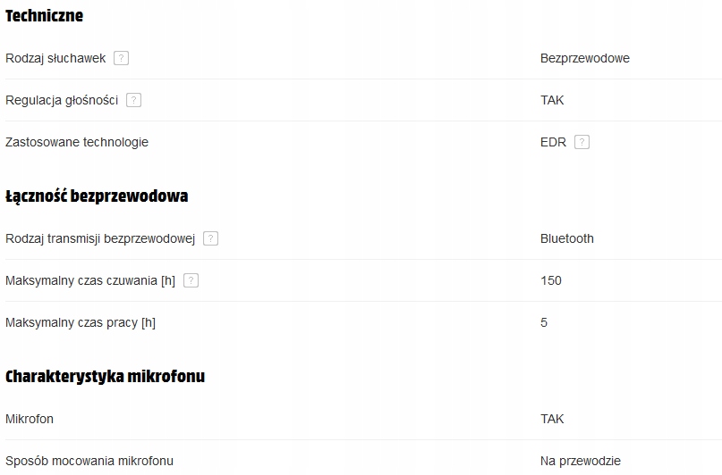Click the Zastosowane technologie label

click(x=77, y=142)
